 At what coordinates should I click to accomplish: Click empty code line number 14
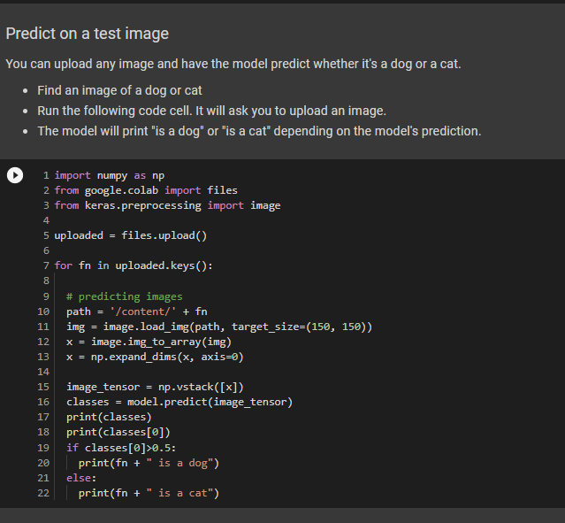coord(43,372)
